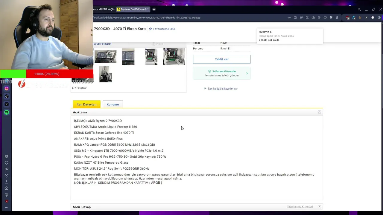Open browsing history clock icon

[x=7, y=176]
